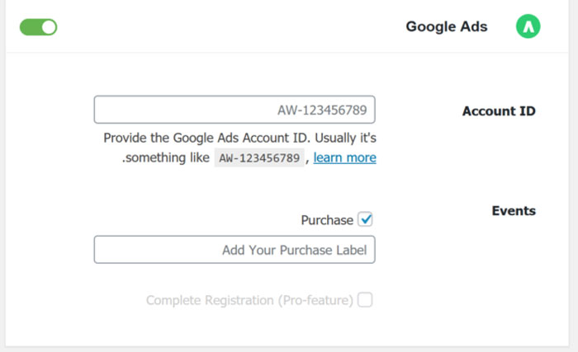
Task: Click the Complete Registration (Pro-feature) label
Action: point(249,300)
